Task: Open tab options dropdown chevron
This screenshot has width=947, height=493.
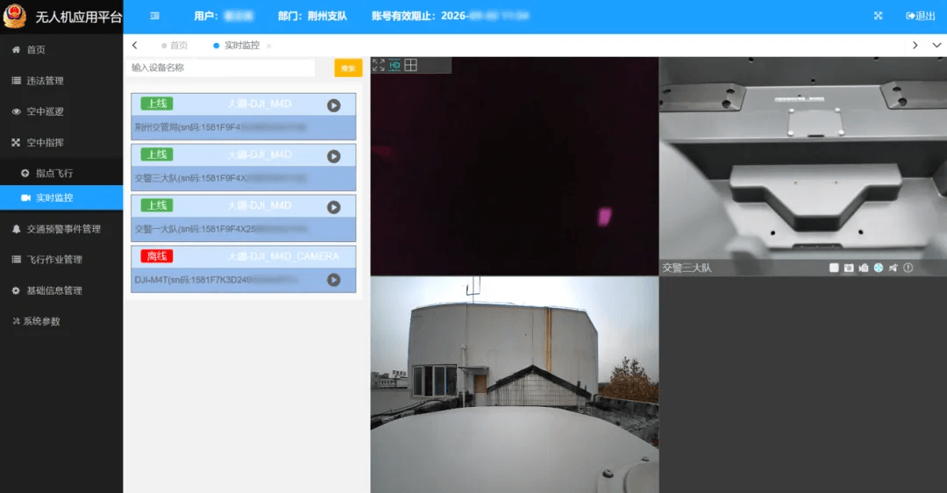Action: click(x=936, y=46)
